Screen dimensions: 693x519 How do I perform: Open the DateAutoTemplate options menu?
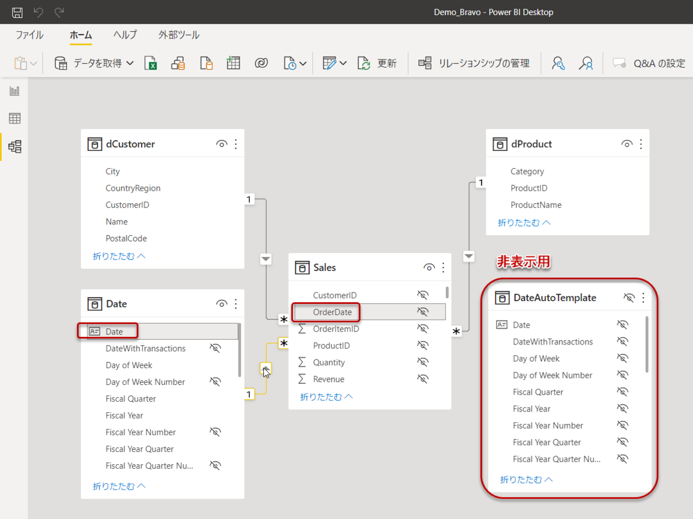pyautogui.click(x=643, y=298)
